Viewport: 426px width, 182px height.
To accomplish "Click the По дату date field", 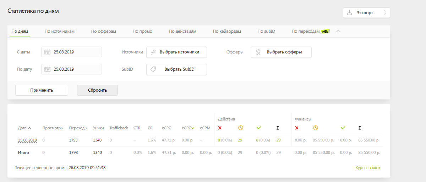I will pos(71,69).
